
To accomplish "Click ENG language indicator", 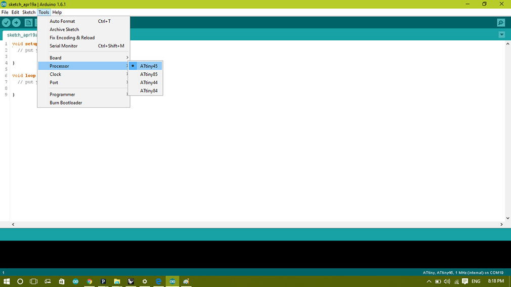I will (x=476, y=281).
